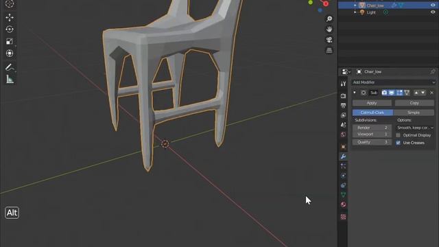The height and width of the screenshot is (247, 439).
Task: Open View Layer properties tab
Action: click(343, 115)
